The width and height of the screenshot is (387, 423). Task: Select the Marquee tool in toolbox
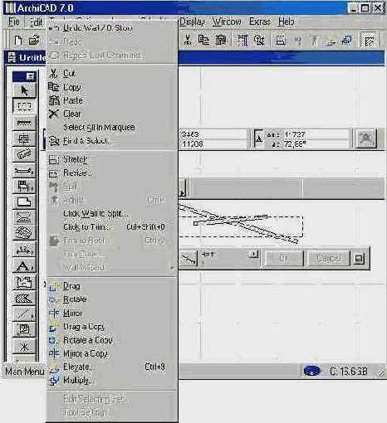(x=24, y=106)
